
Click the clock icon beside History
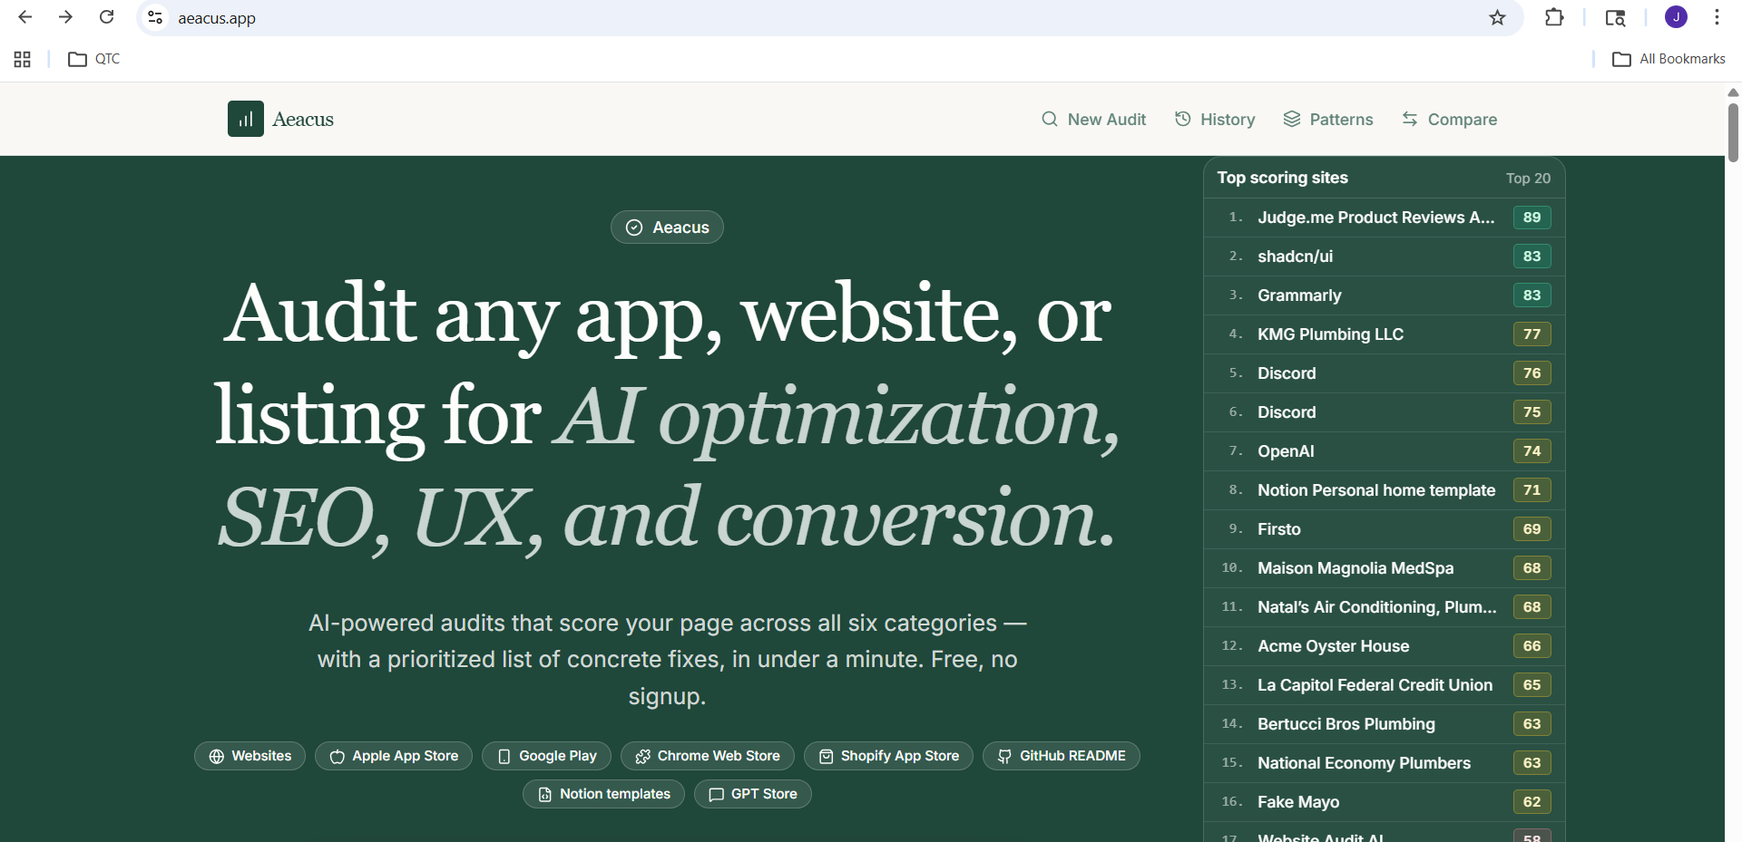coord(1183,119)
